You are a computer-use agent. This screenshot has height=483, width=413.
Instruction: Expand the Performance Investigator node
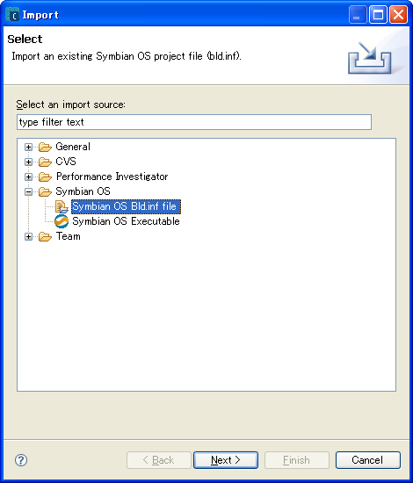click(28, 177)
